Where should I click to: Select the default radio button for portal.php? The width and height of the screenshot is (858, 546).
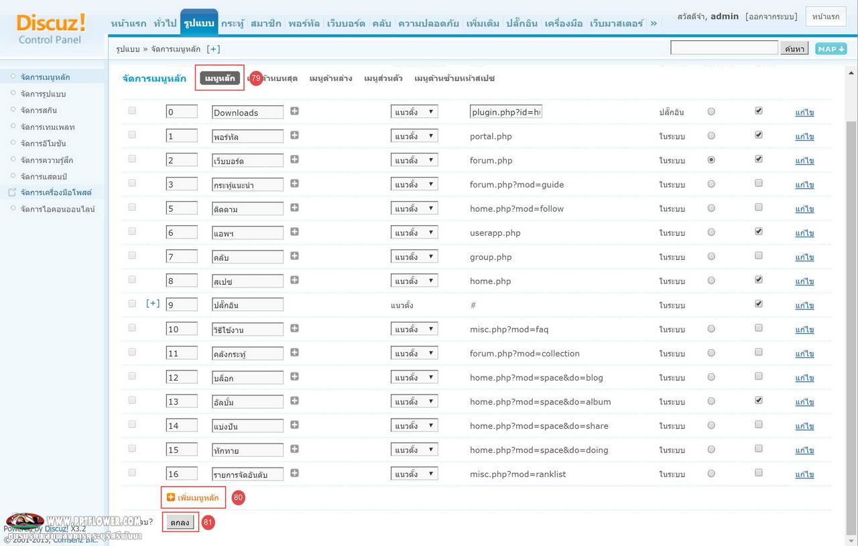tap(711, 135)
